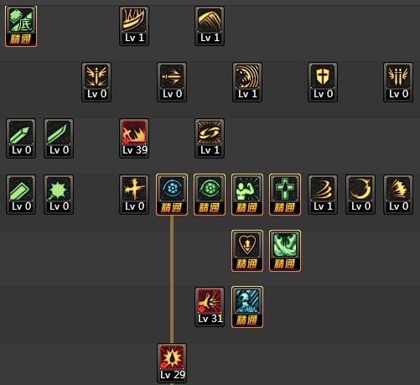
Task: Click the mastered heart with arrow skill
Action: (x=247, y=251)
